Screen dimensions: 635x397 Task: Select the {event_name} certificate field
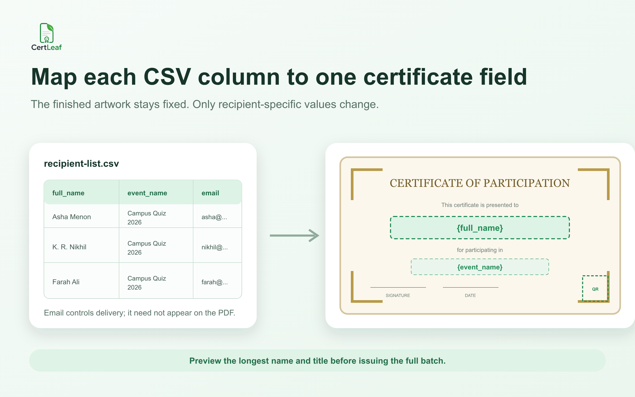(480, 267)
